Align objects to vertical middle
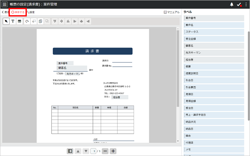250x156 pixels. (61, 21)
